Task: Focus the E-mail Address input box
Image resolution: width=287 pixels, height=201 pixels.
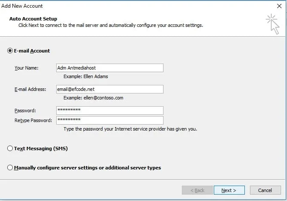Action: pos(109,89)
